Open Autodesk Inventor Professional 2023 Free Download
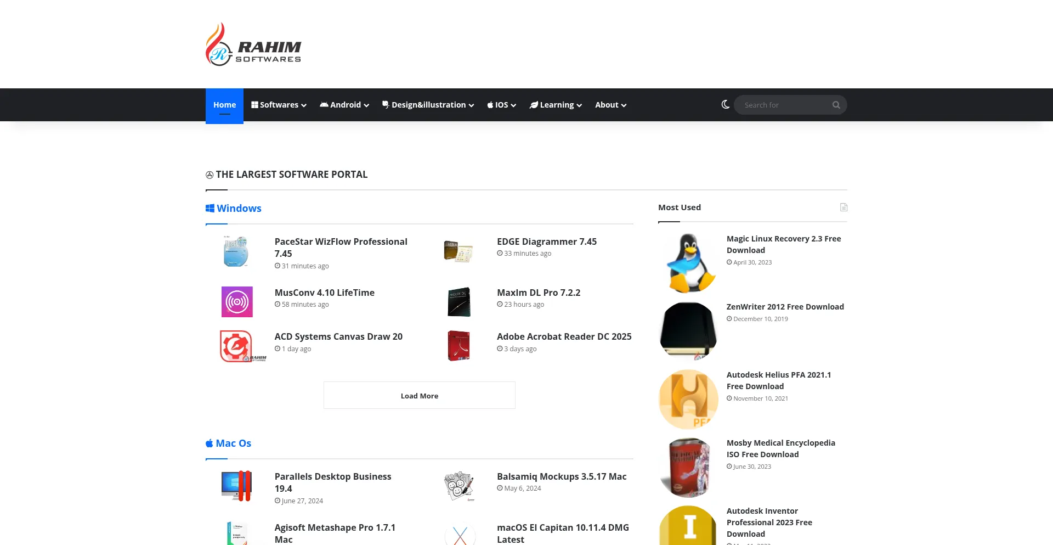The image size is (1053, 545). (769, 522)
